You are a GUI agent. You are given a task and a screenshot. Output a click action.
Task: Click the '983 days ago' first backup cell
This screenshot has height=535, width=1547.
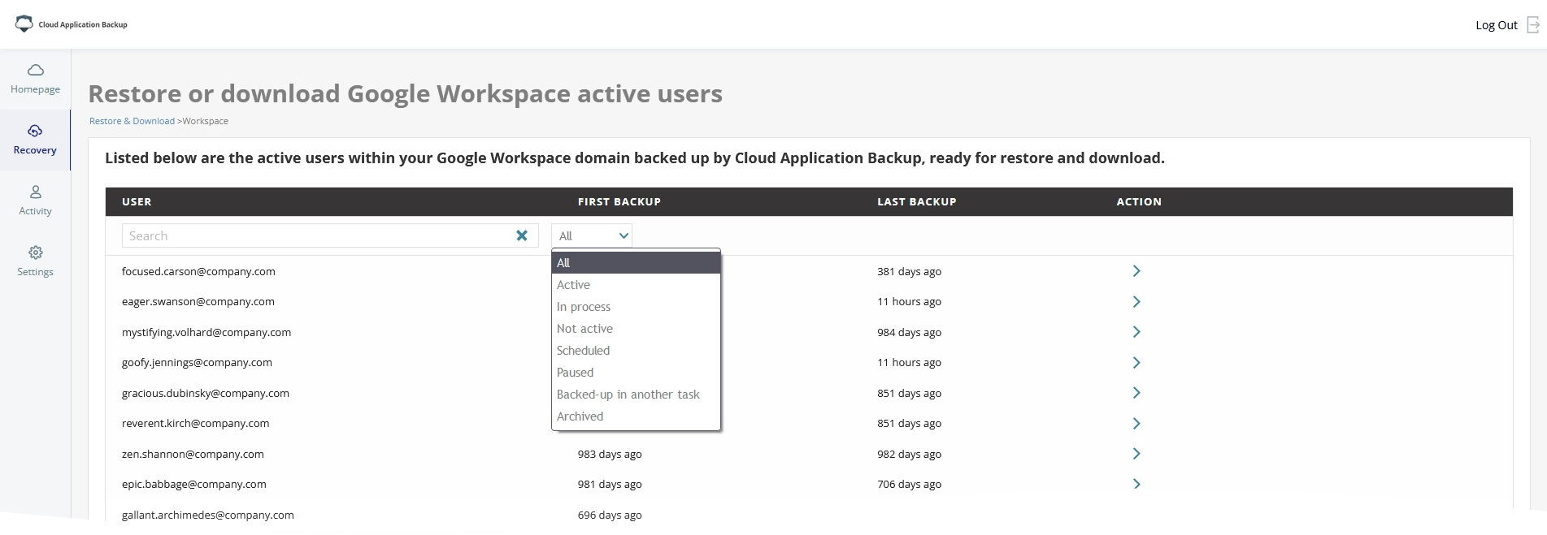tap(610, 455)
